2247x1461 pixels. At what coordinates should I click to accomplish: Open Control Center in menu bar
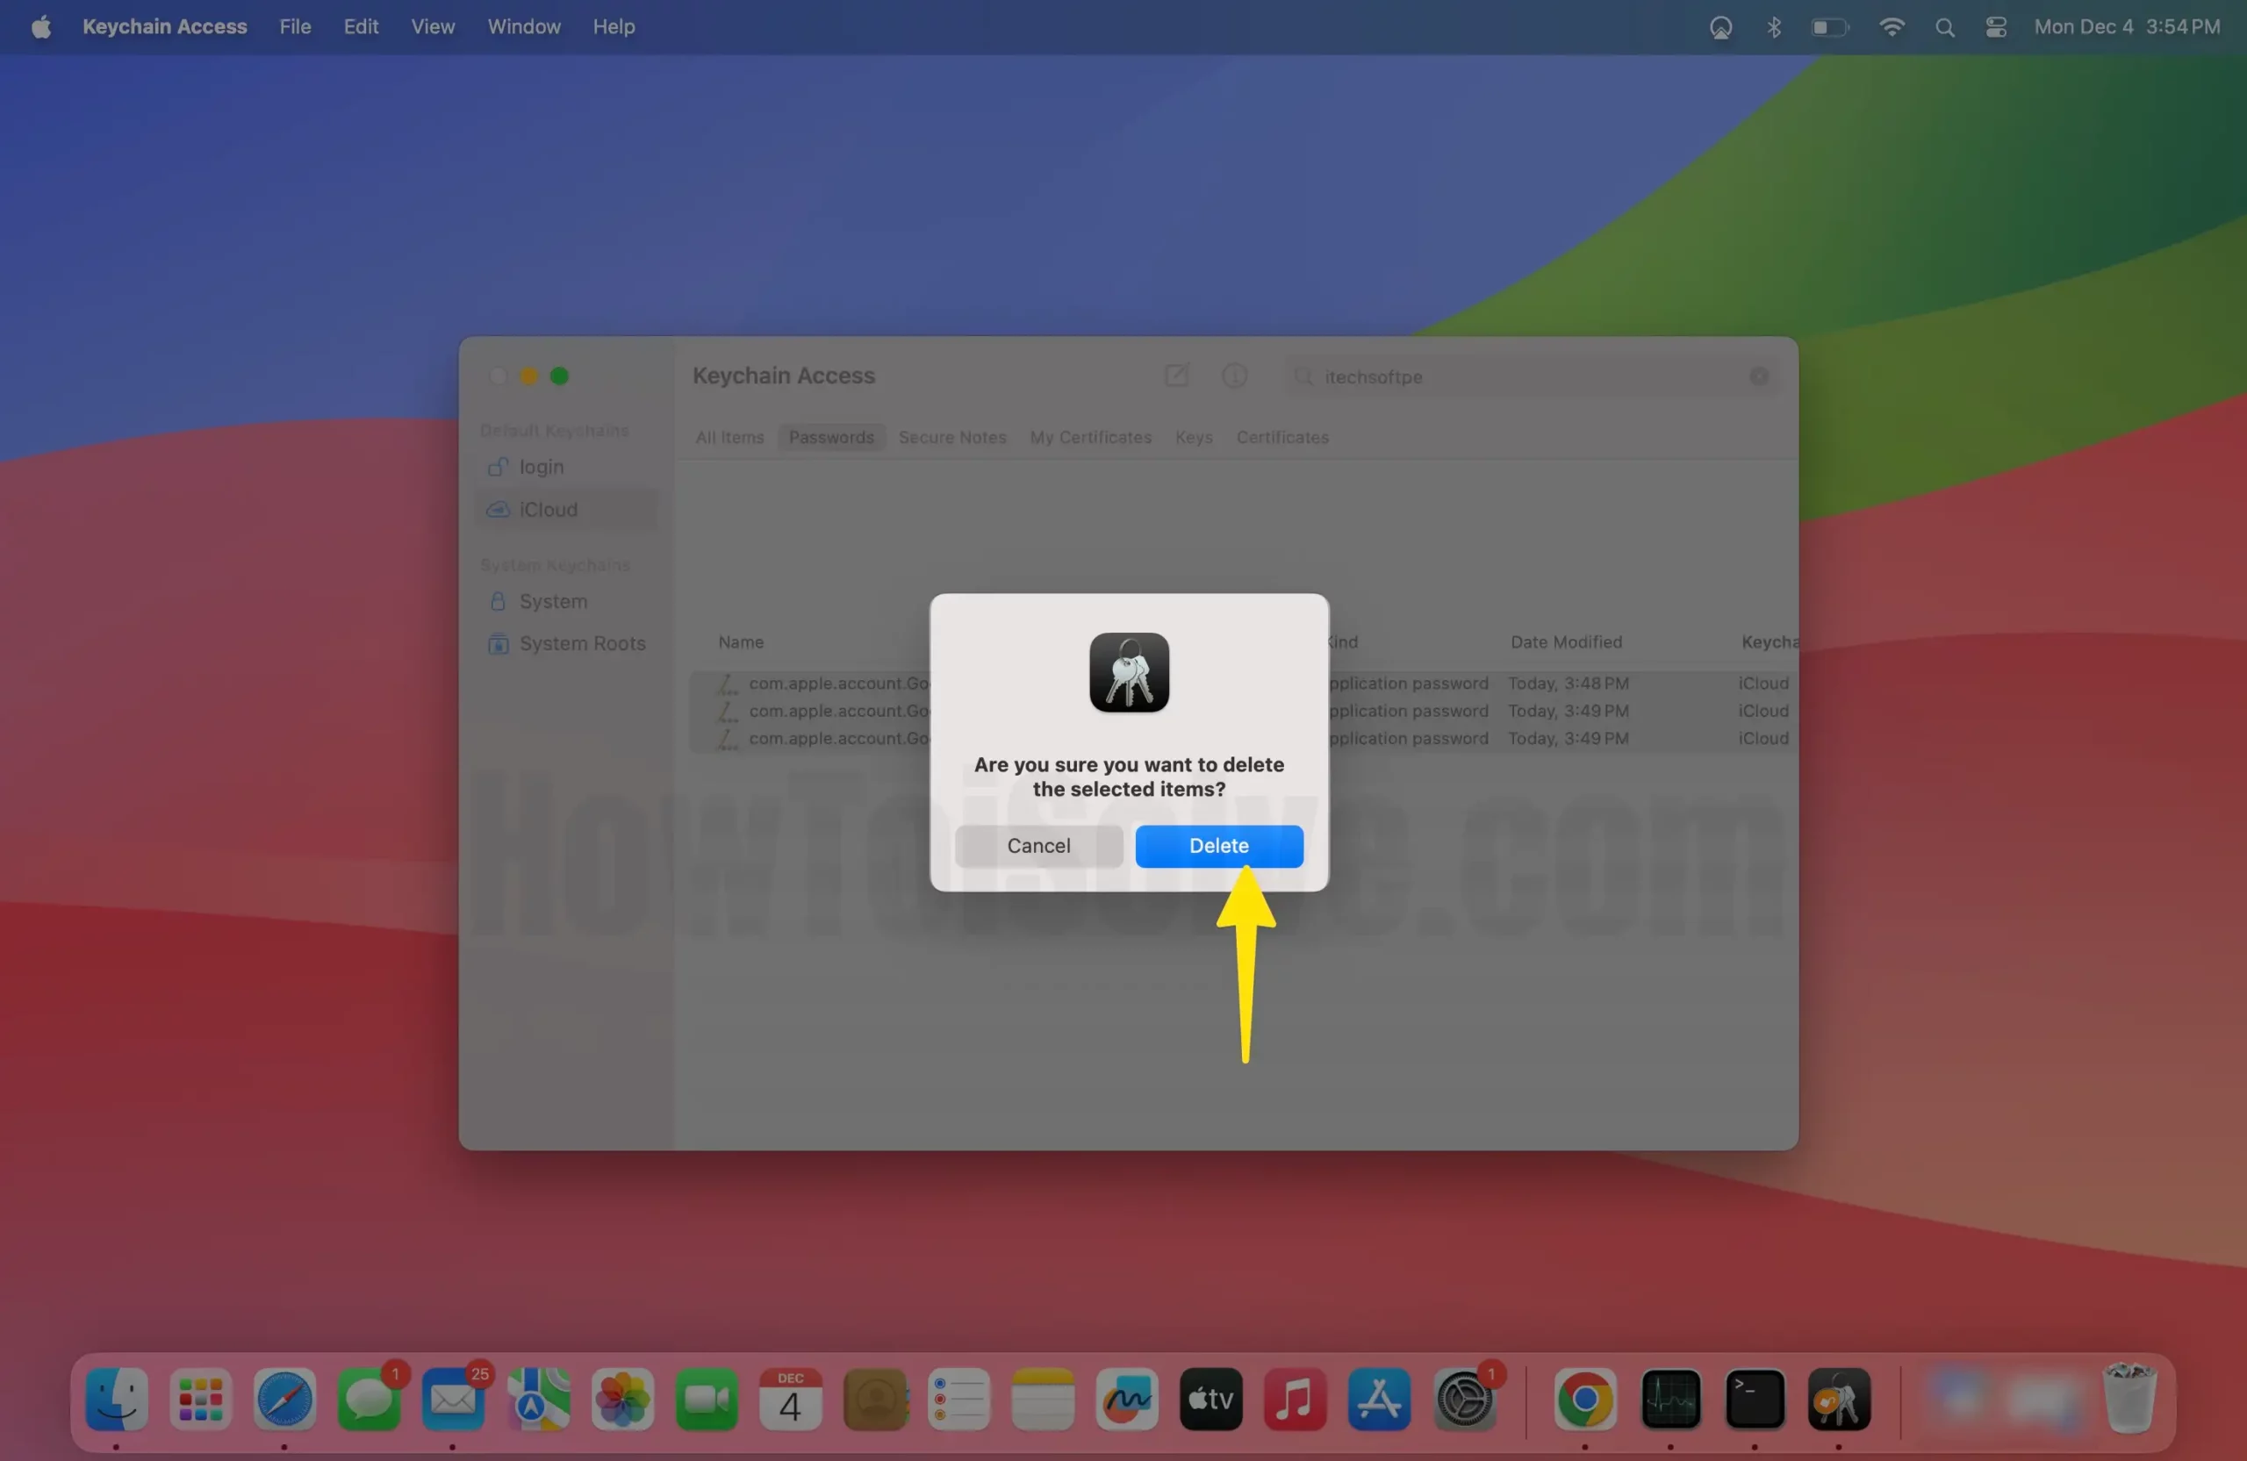coord(1996,26)
